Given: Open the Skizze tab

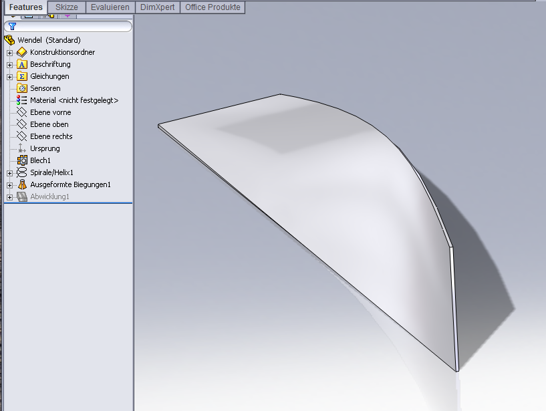Looking at the screenshot, I should point(67,7).
